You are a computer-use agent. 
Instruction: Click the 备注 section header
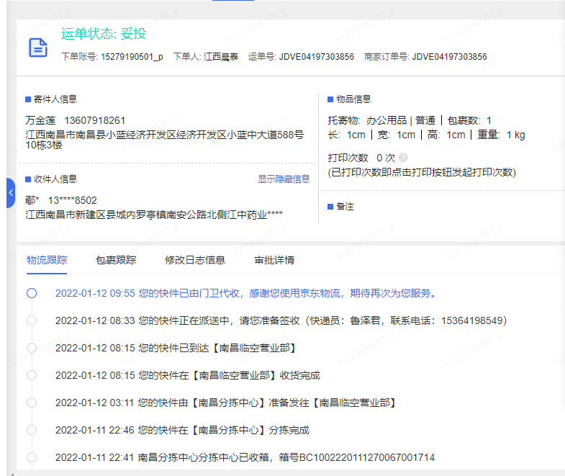[x=340, y=207]
